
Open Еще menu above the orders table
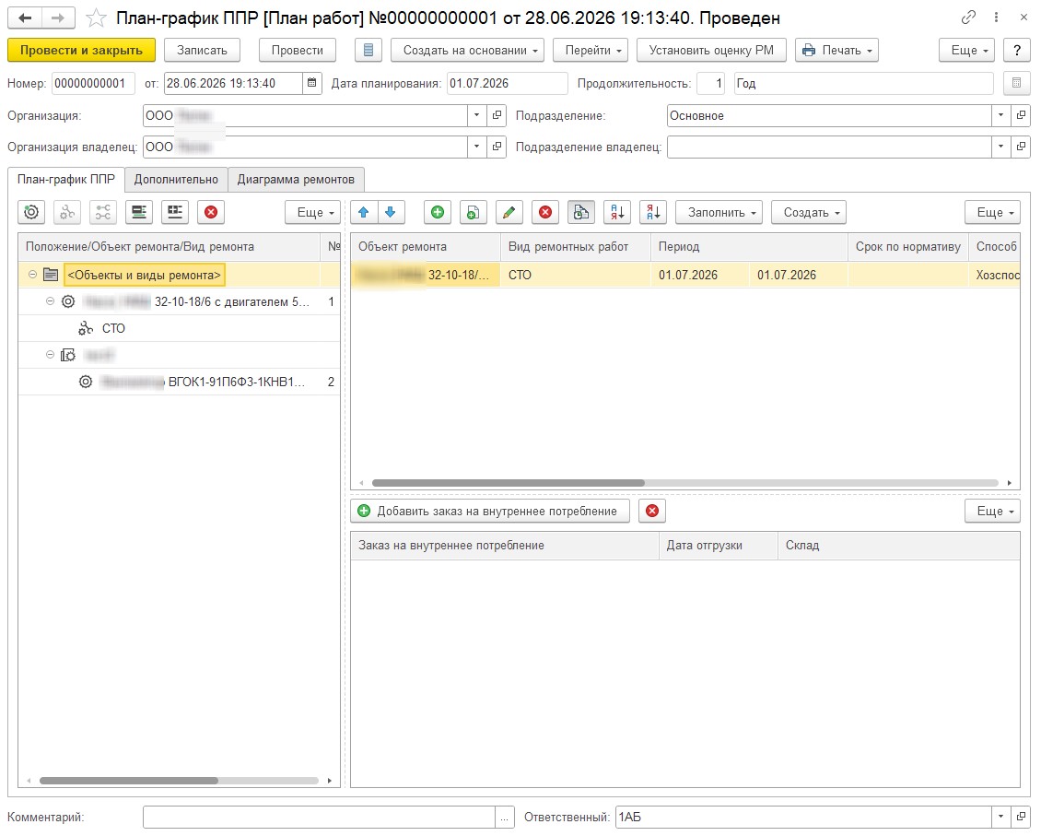click(992, 512)
